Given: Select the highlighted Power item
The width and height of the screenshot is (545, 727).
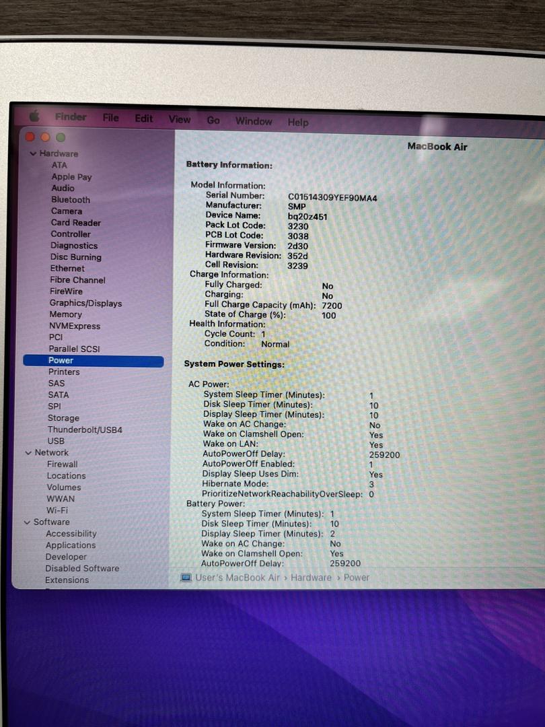Looking at the screenshot, I should (x=93, y=361).
